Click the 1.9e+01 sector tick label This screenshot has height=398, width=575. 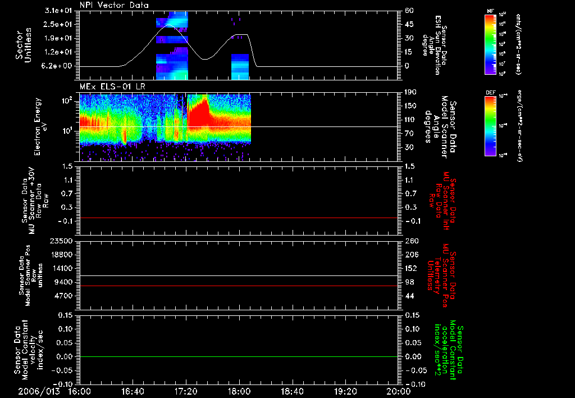pos(58,38)
